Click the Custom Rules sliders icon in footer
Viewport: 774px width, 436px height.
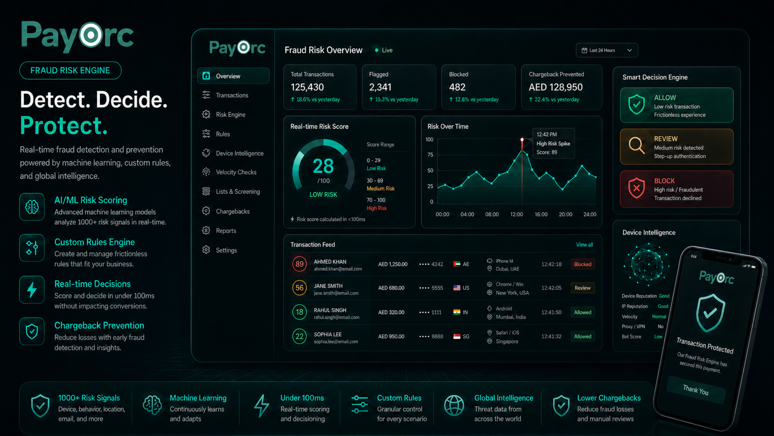(360, 404)
